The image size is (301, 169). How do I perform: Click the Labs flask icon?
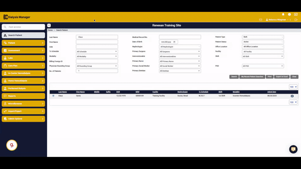pyautogui.click(x=5, y=58)
